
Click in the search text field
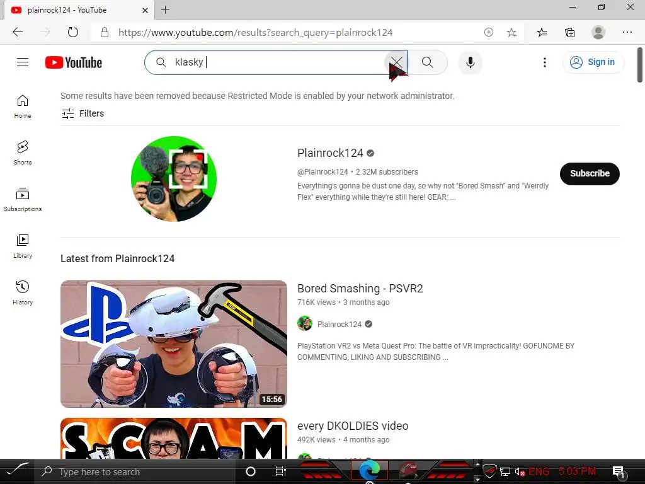click(x=276, y=62)
